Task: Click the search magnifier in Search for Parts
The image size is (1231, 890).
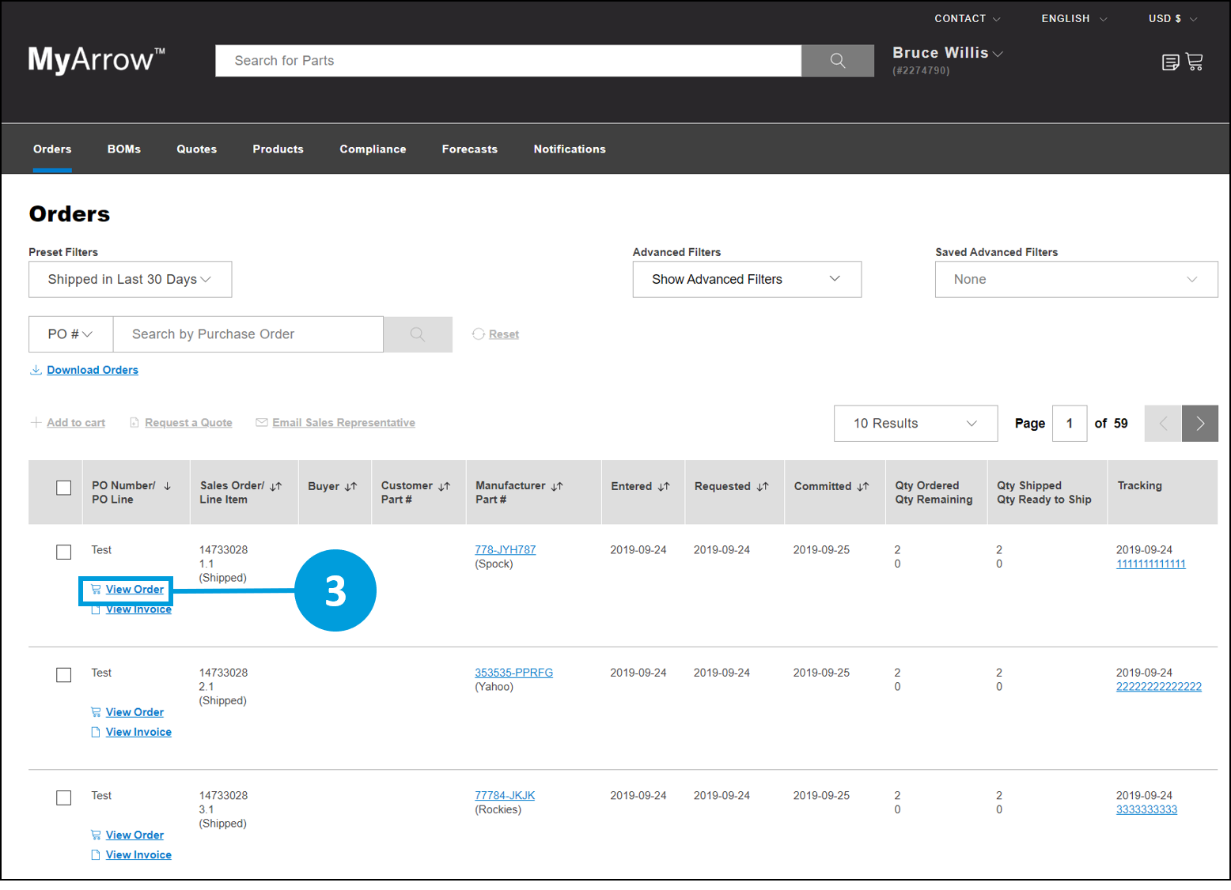Action: point(836,61)
